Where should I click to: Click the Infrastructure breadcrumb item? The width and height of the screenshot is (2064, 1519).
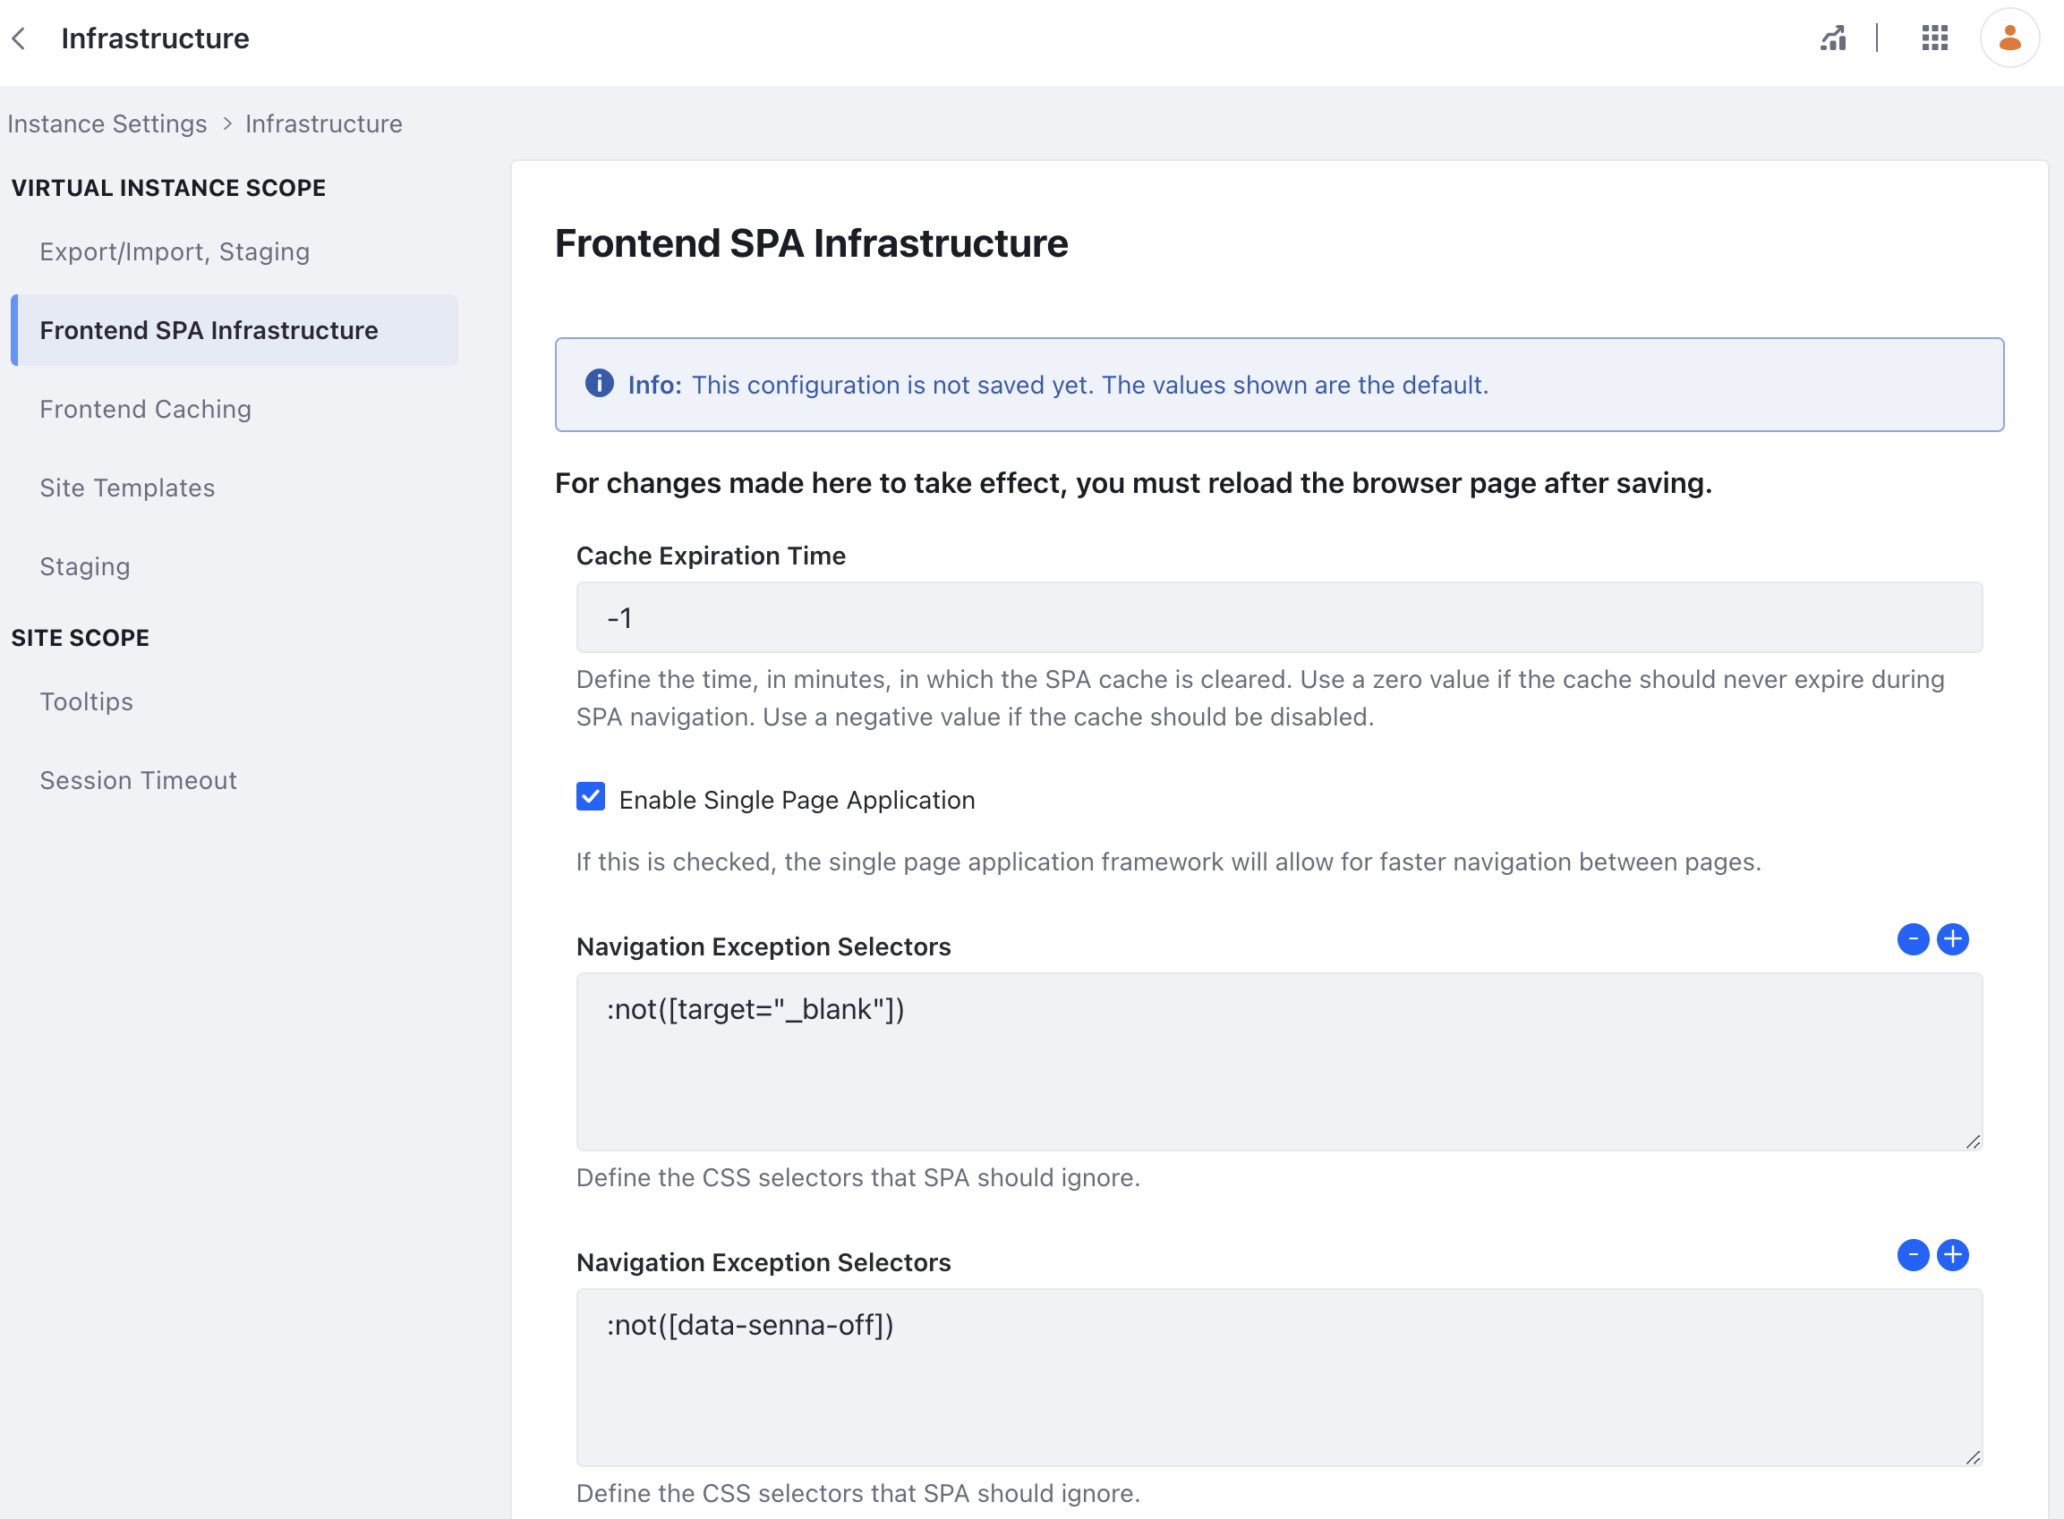pos(324,124)
